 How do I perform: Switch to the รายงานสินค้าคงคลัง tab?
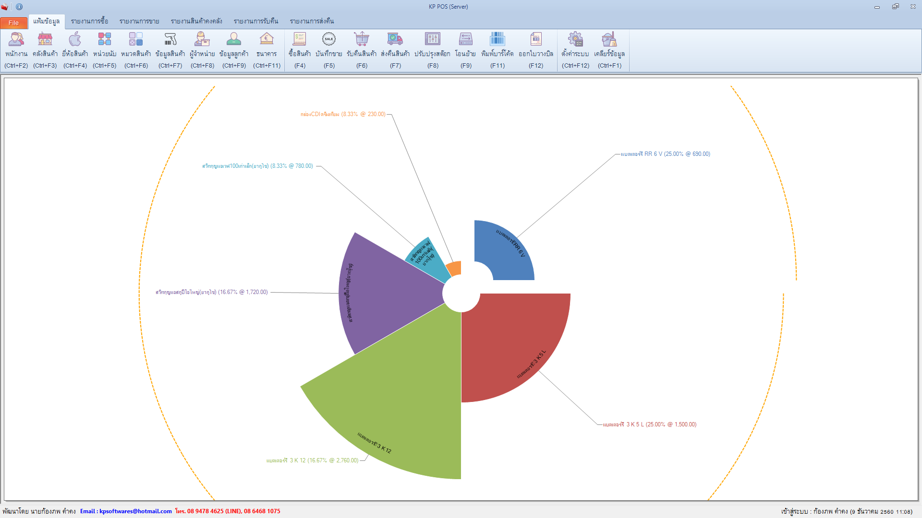(196, 21)
